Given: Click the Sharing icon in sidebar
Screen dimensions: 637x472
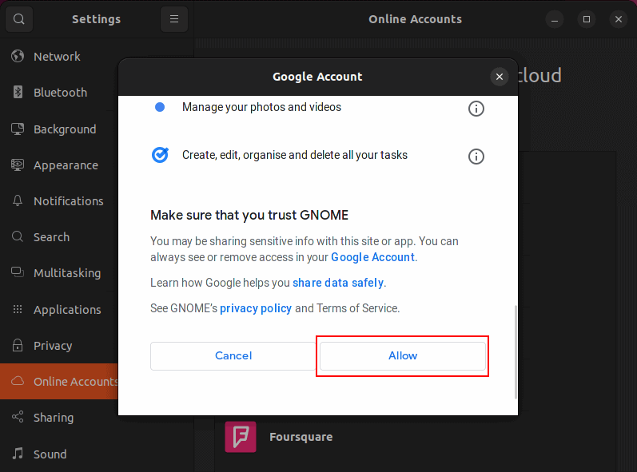Looking at the screenshot, I should (x=18, y=417).
